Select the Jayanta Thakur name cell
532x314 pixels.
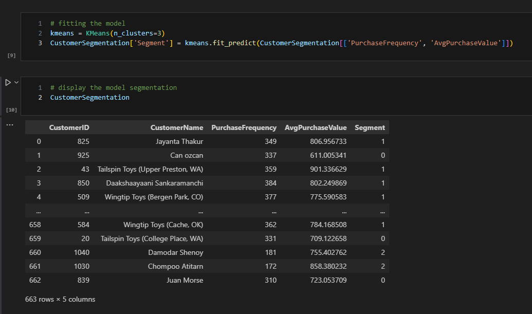[179, 141]
